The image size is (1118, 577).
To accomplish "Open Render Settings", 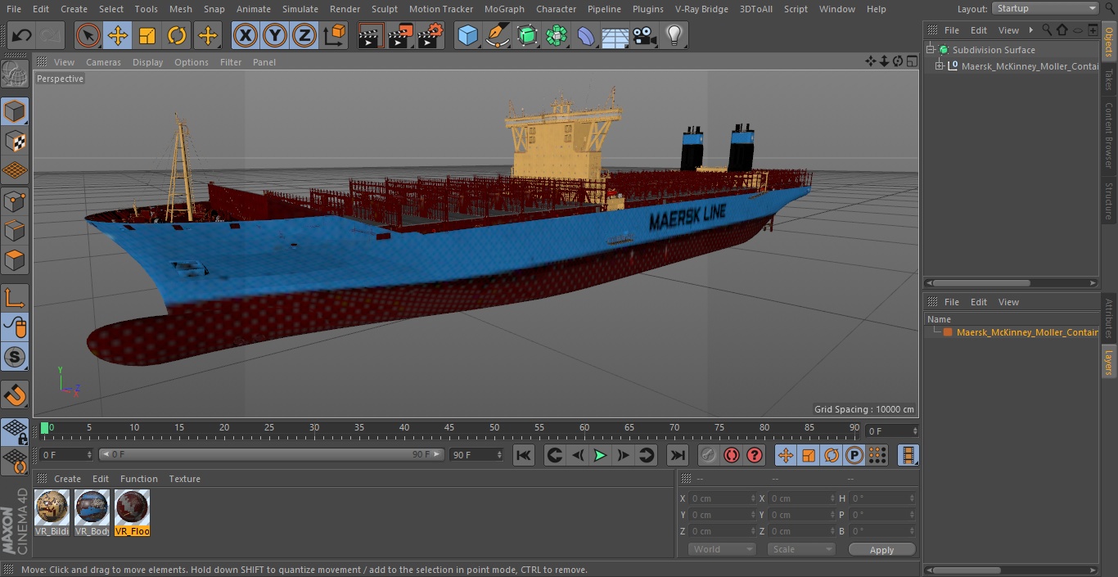I will pos(431,35).
